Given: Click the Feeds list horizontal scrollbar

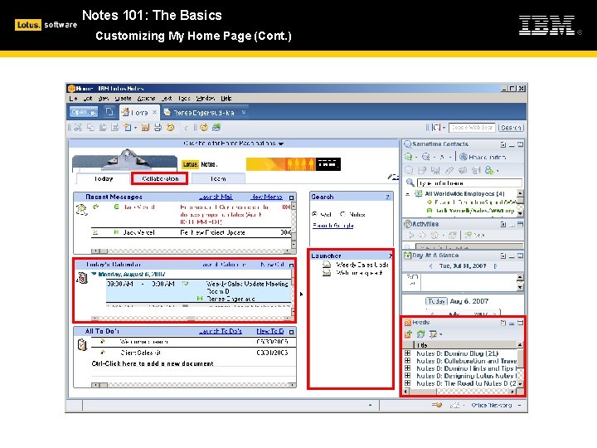Looking at the screenshot, I should coord(460,392).
